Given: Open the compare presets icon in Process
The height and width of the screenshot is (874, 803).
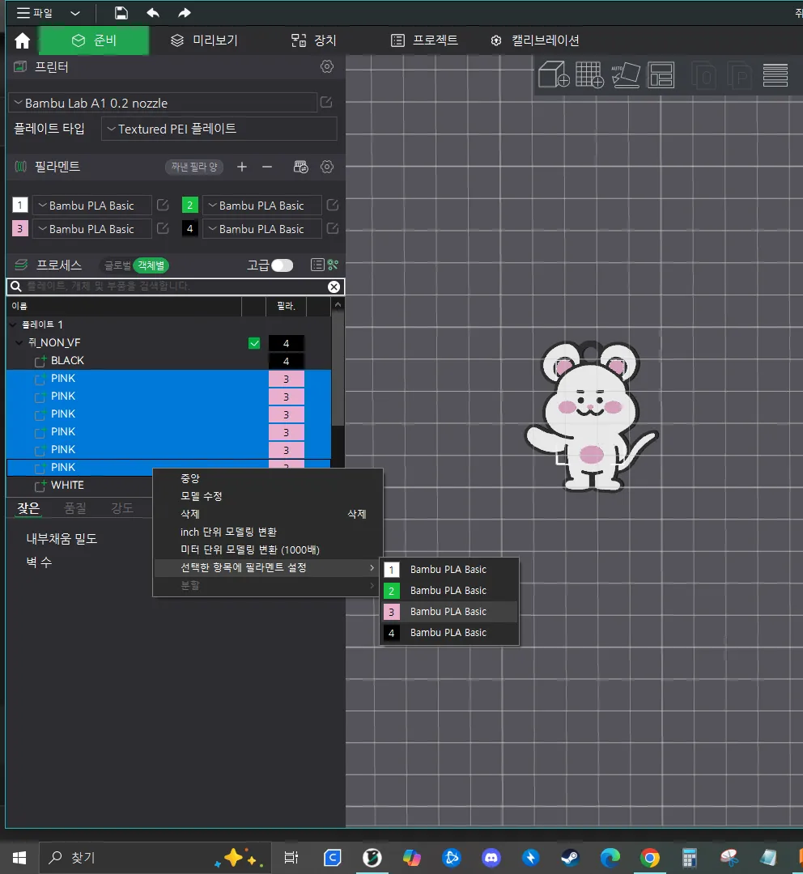Looking at the screenshot, I should [333, 265].
